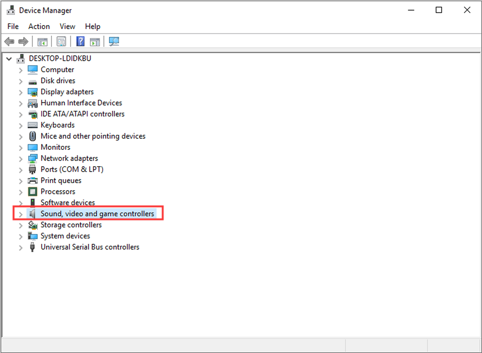The width and height of the screenshot is (482, 353).
Task: Open the View menu
Action: click(67, 27)
